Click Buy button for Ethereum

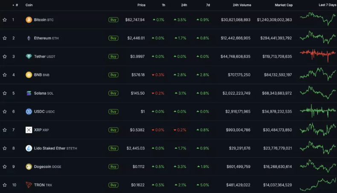coord(113,38)
